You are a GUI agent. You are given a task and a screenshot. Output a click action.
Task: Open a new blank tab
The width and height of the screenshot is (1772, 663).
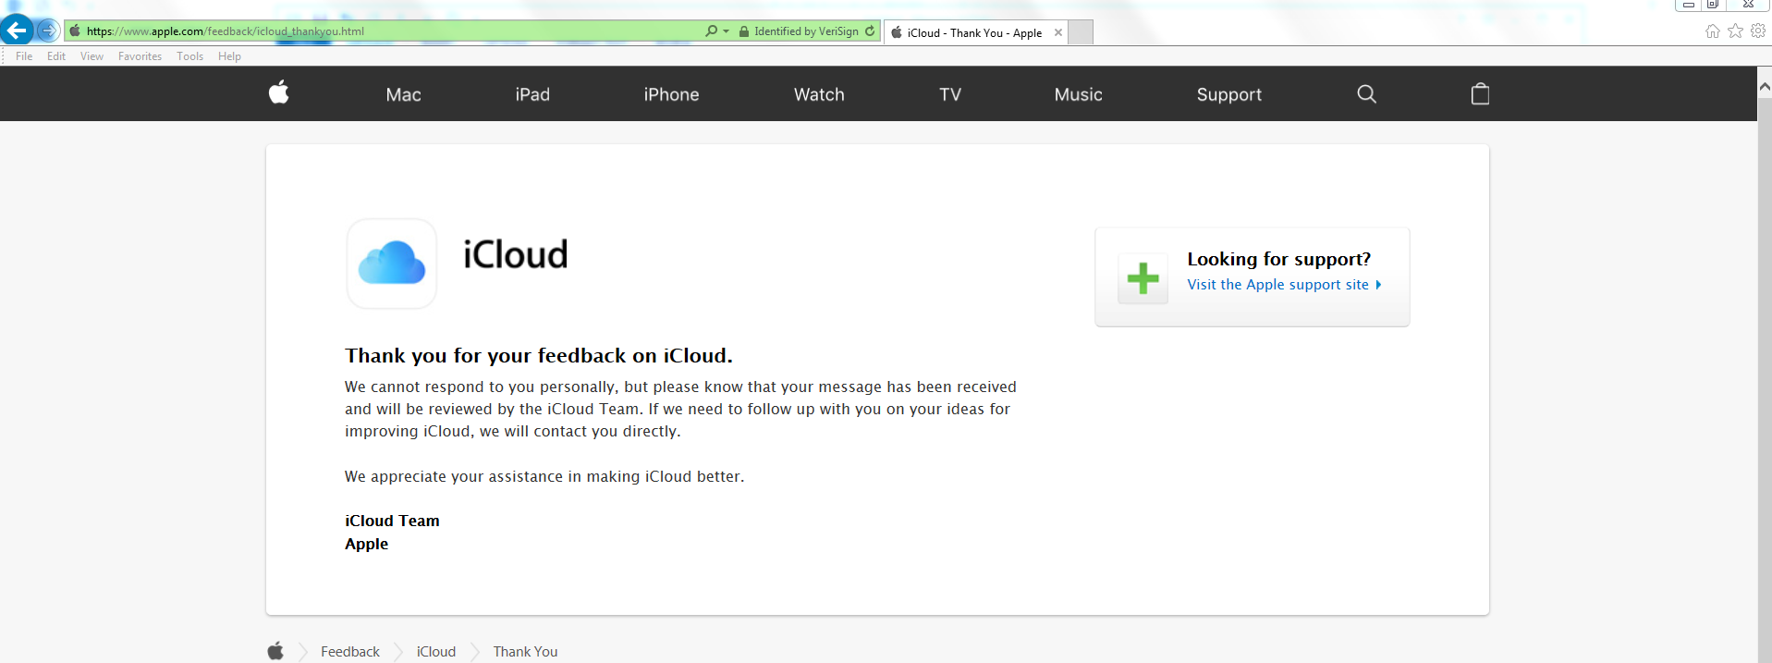pyautogui.click(x=1081, y=32)
